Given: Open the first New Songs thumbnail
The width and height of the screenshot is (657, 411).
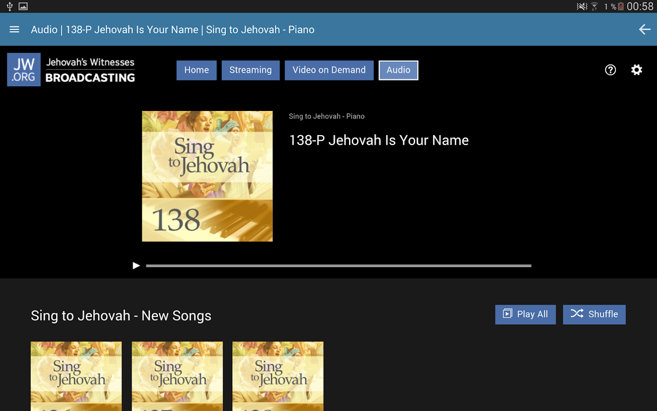Looking at the screenshot, I should pyautogui.click(x=76, y=376).
